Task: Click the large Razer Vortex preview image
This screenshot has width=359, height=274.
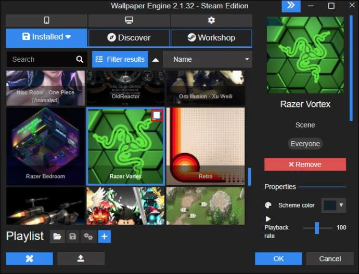Action: (305, 55)
